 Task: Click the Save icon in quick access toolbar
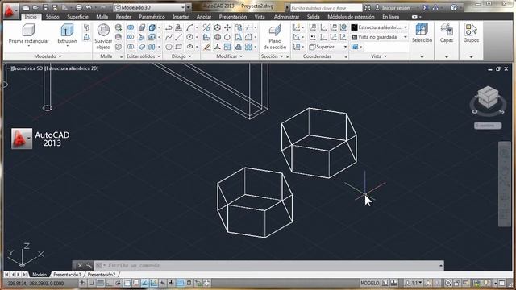[45, 7]
